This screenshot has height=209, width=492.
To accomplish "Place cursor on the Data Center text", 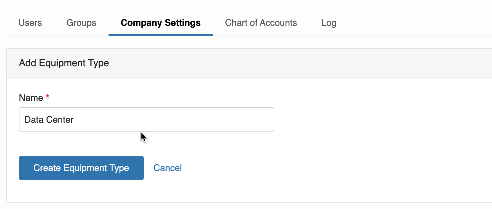I will [49, 120].
